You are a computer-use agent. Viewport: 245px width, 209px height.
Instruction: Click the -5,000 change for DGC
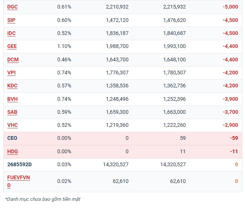(x=230, y=7)
